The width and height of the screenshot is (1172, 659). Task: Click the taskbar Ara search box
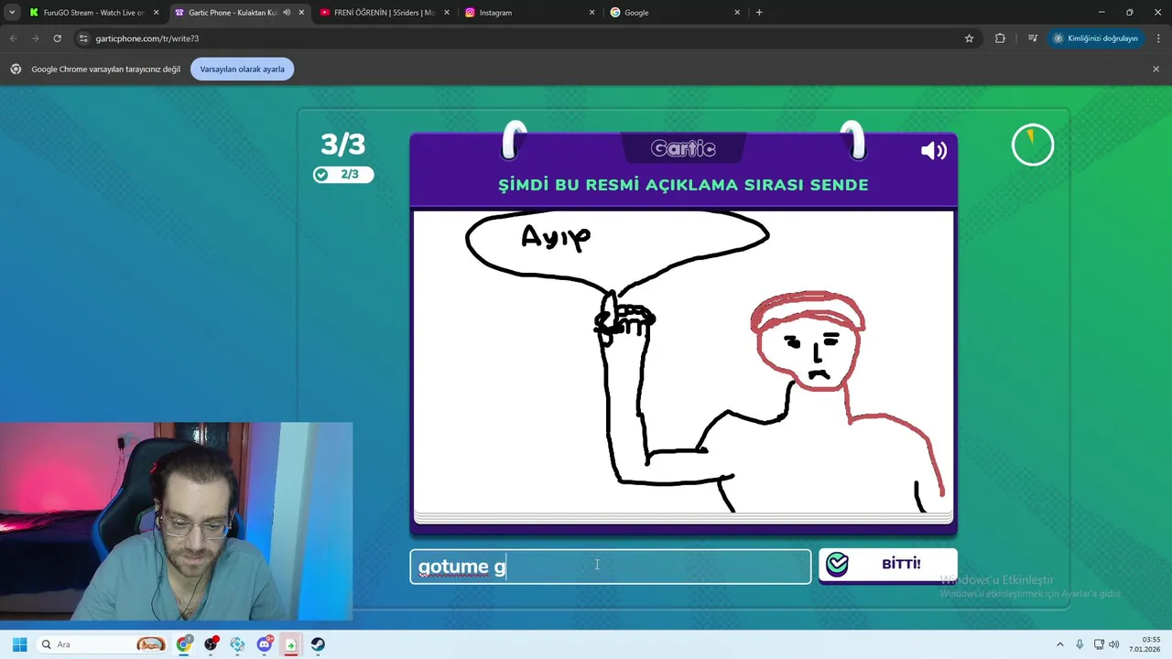[103, 644]
